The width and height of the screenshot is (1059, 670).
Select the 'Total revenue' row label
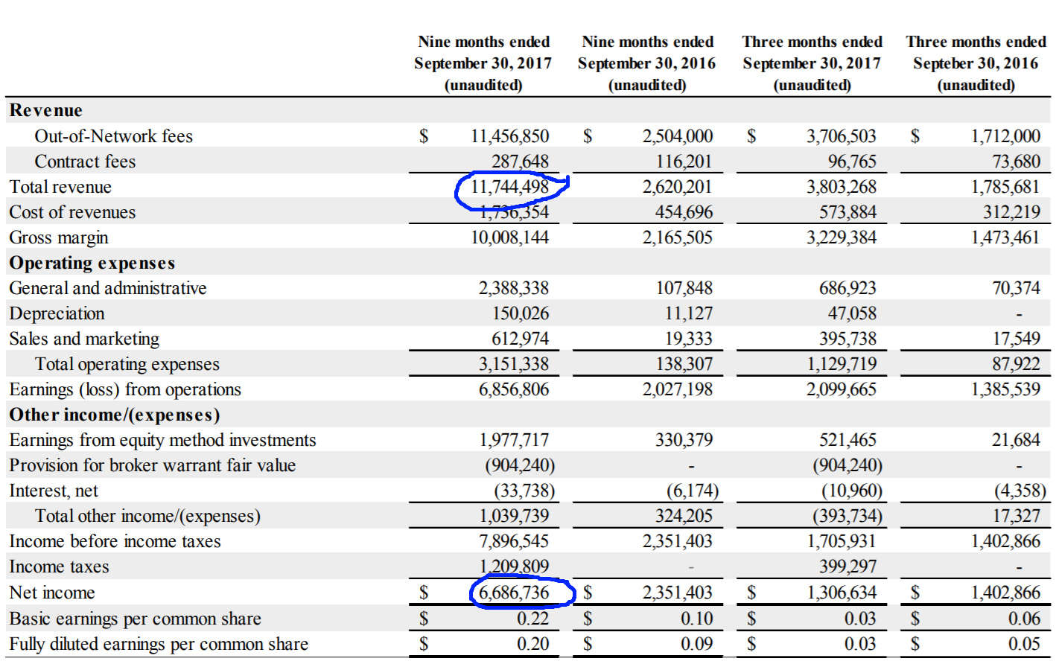point(60,187)
